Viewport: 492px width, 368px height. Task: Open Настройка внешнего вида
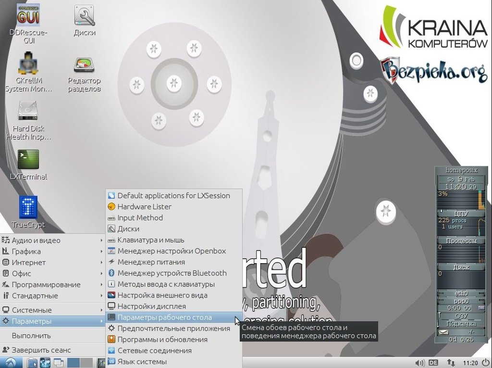(x=174, y=295)
